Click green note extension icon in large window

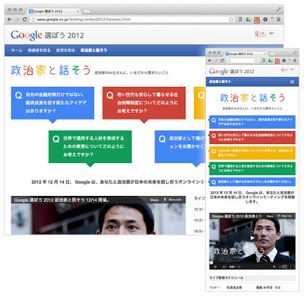239,19
